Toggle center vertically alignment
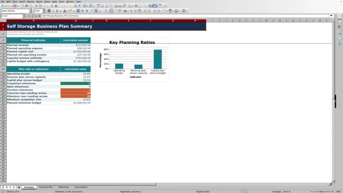Image resolution: width=343 pixels, height=193 pixels. (96, 11)
